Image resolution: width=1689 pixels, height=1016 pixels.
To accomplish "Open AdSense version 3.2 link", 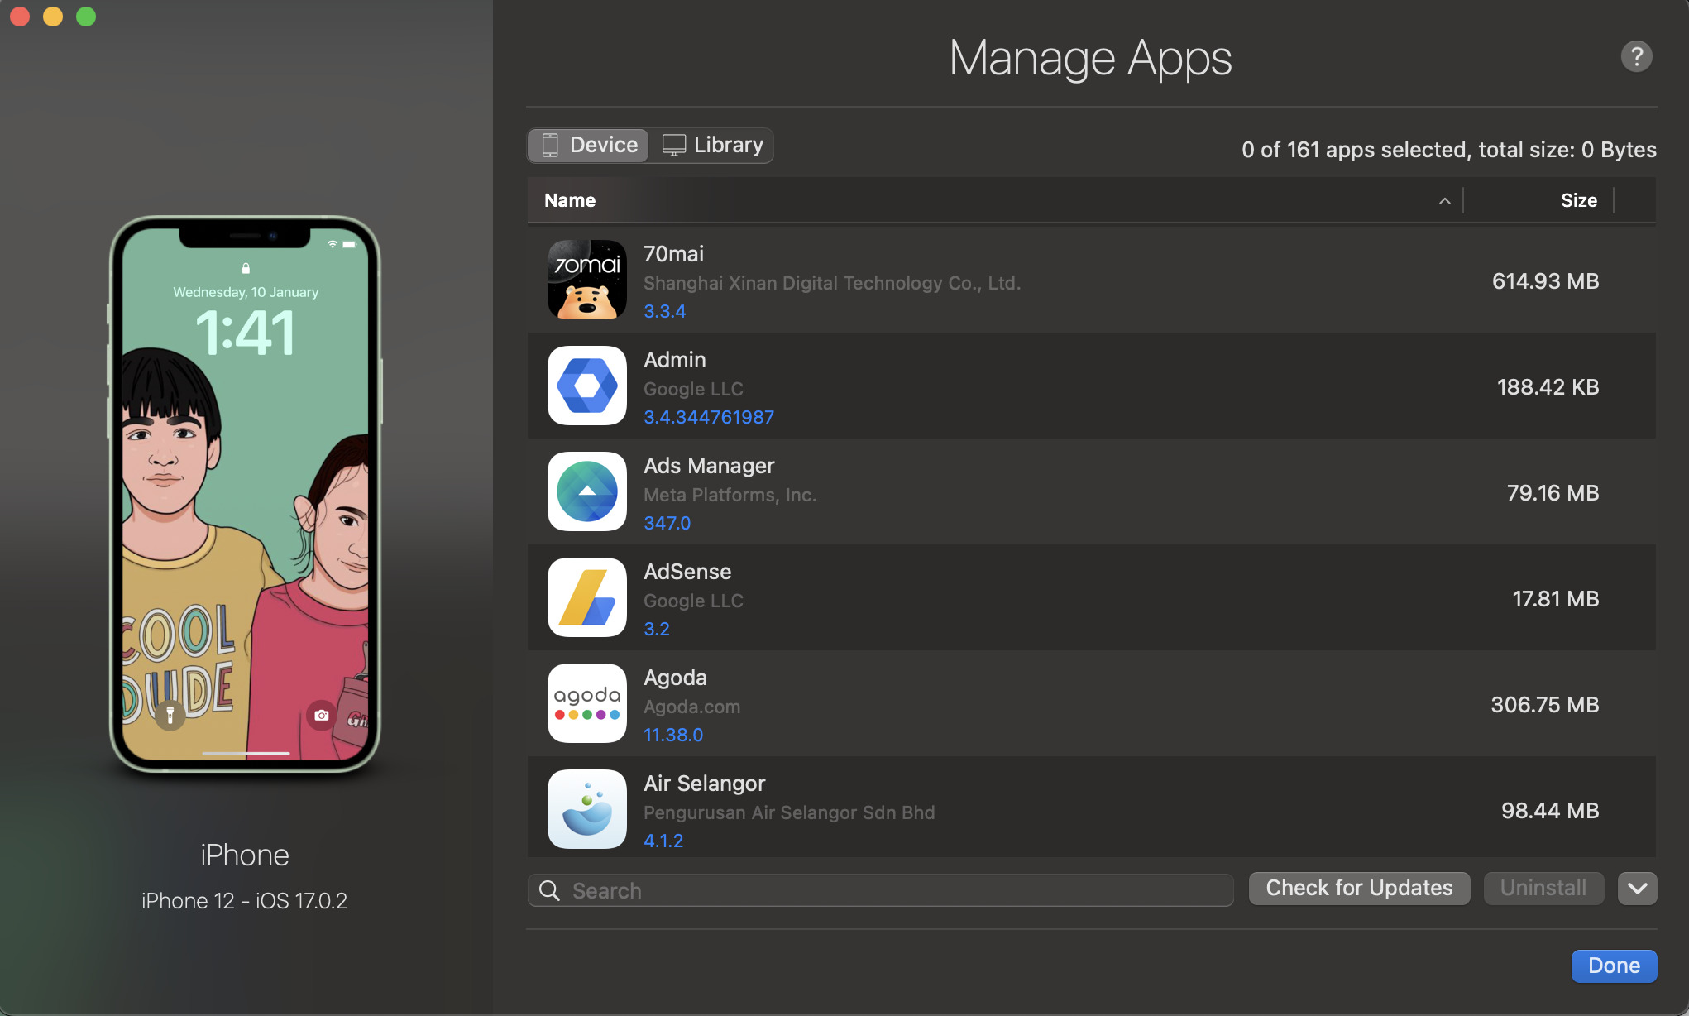I will (657, 629).
